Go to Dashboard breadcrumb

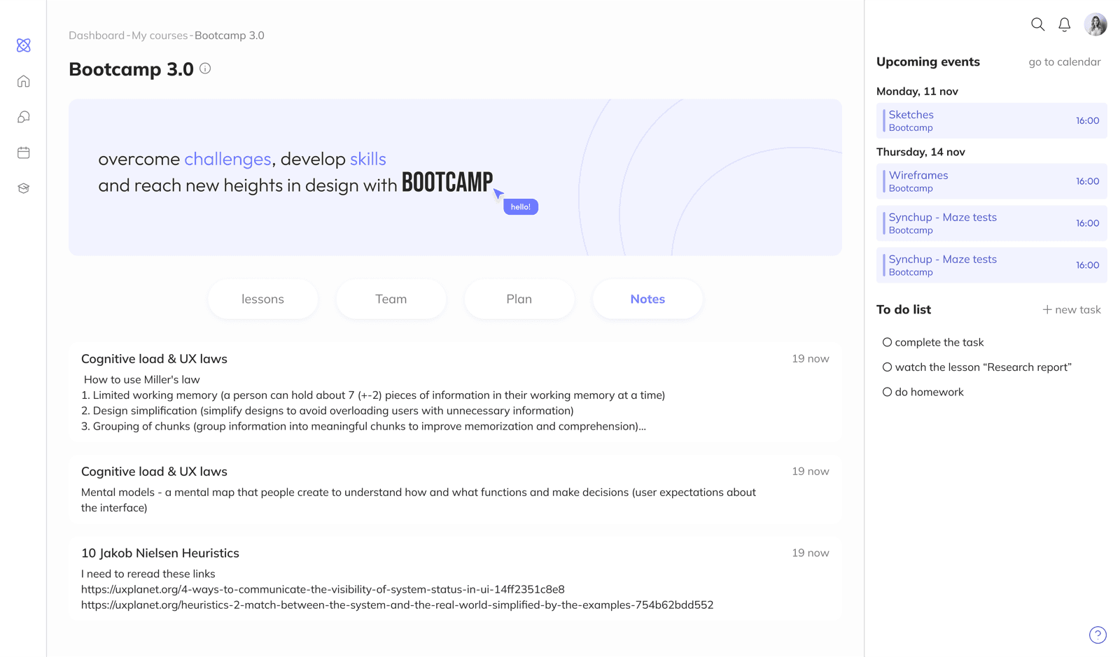pyautogui.click(x=97, y=35)
